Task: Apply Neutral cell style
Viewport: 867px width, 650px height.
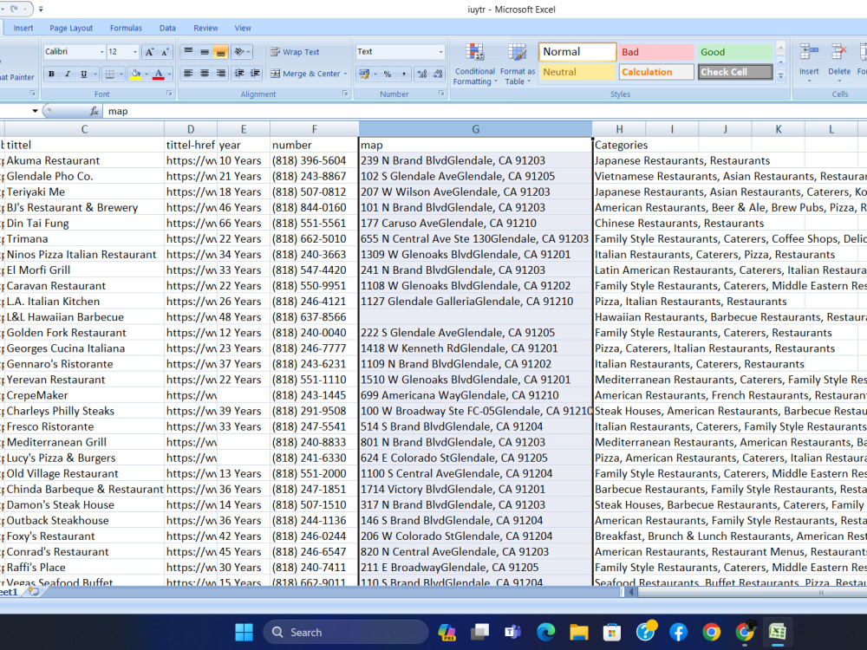Action: [577, 72]
